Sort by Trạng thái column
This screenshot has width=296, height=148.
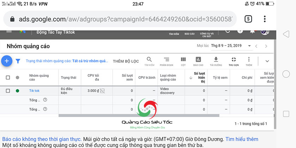[68, 78]
